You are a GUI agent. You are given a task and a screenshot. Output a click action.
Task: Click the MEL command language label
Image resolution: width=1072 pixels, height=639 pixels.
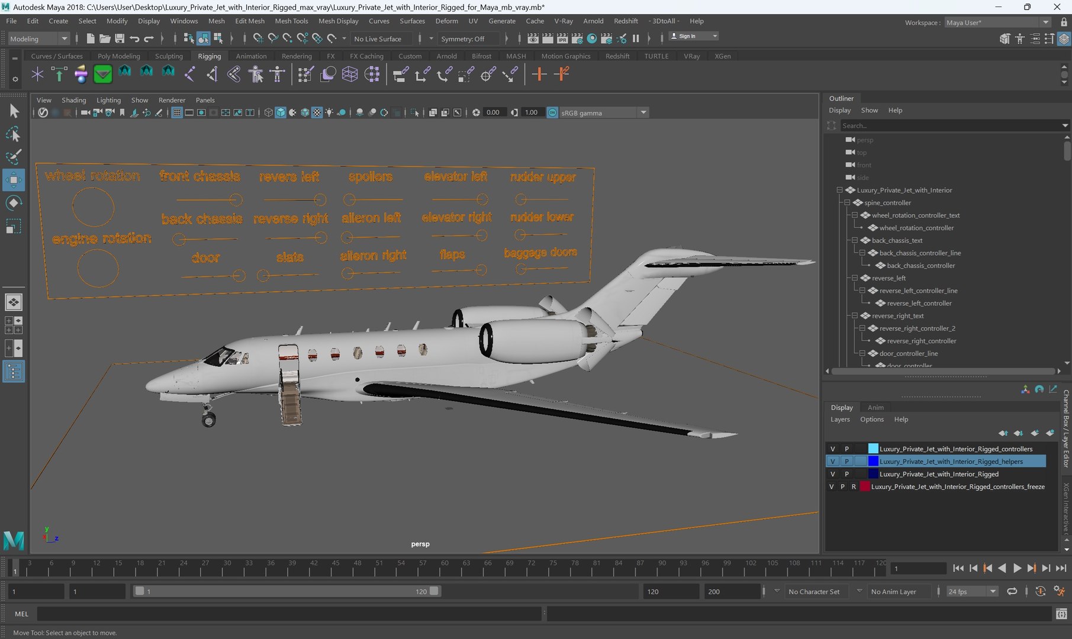21,614
